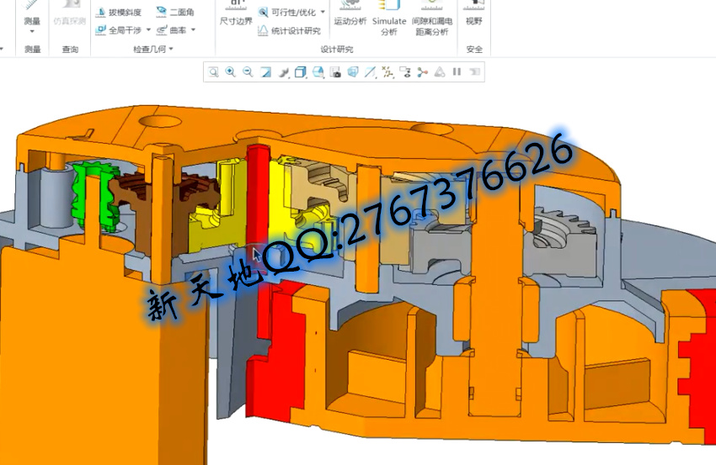The height and width of the screenshot is (465, 716).
Task: Open the 全局干涉 dropdown arrow
Action: 149,30
